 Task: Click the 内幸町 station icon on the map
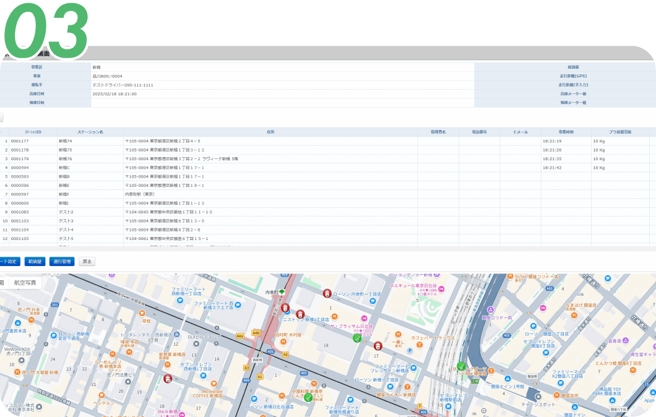[x=282, y=292]
